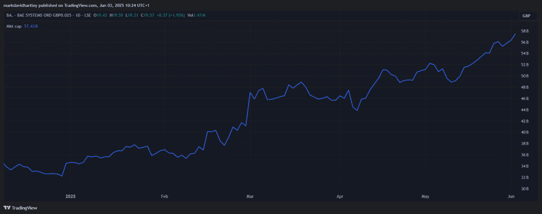Click the 2025 label on time axis
This screenshot has width=542, height=214.
(70, 196)
